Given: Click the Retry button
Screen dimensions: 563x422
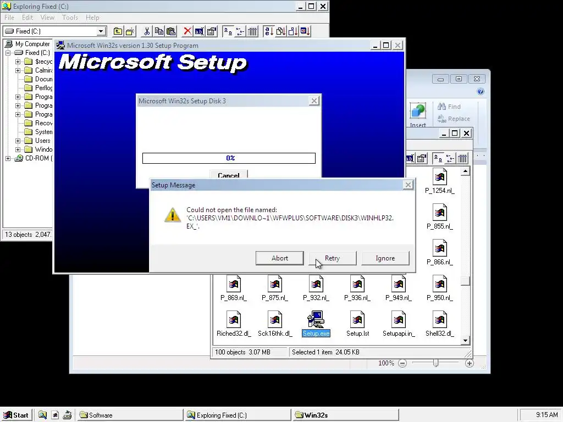Looking at the screenshot, I should coord(333,258).
